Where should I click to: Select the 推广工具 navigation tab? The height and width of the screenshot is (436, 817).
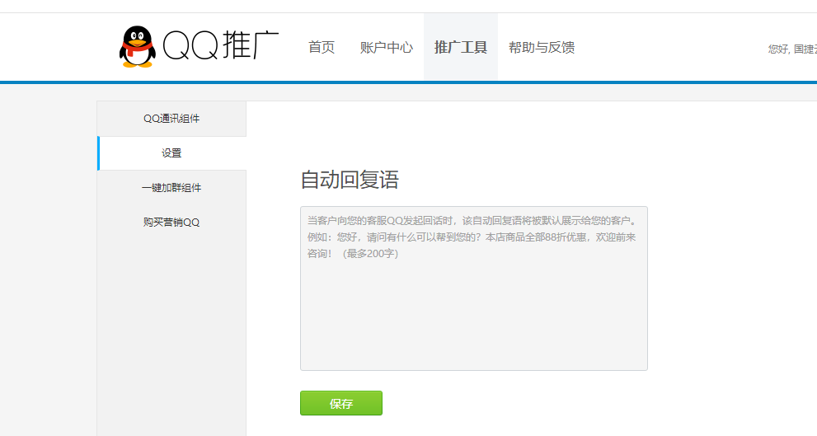pos(460,48)
